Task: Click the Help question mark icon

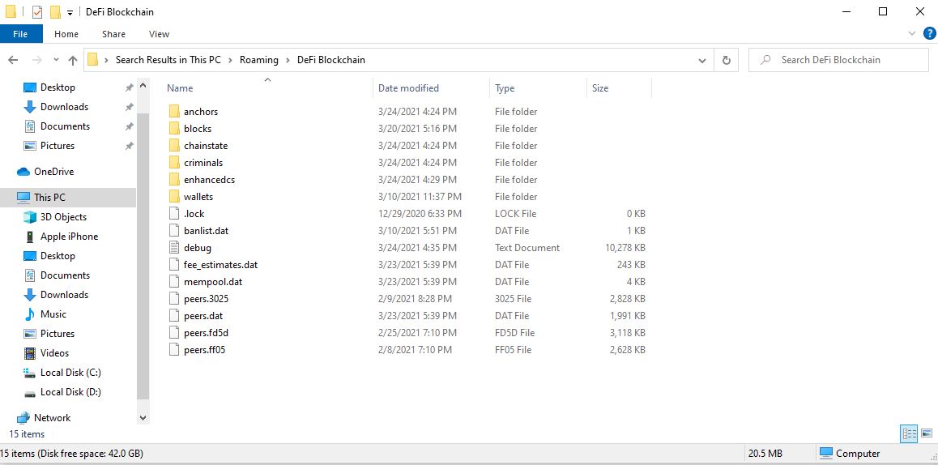Action: point(930,33)
